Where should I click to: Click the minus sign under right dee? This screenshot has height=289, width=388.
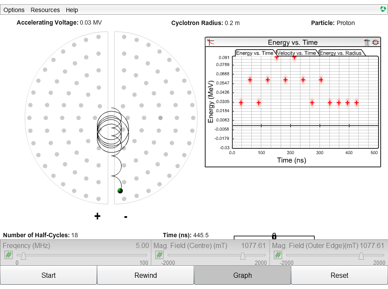tap(126, 217)
